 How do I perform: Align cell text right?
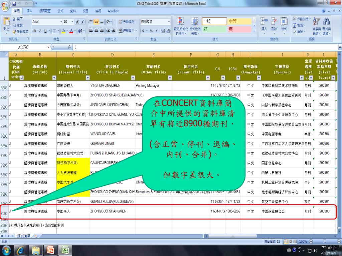[x=102, y=31]
